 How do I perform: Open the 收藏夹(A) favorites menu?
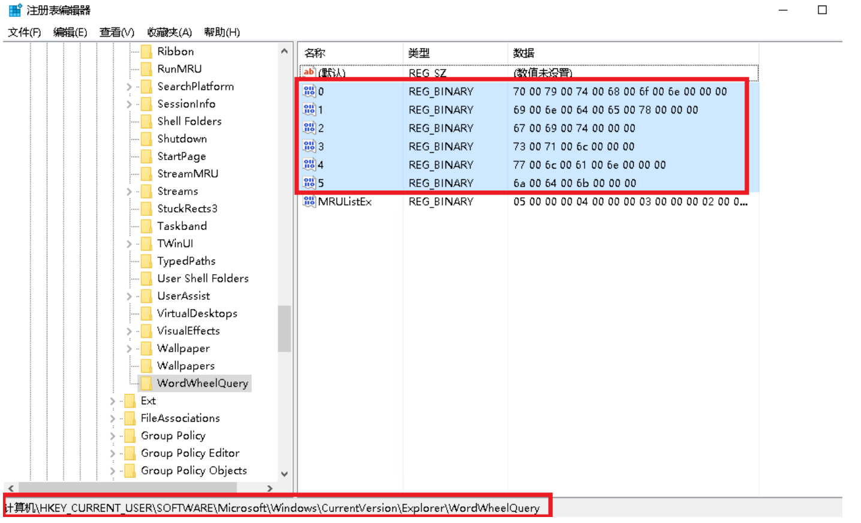[169, 32]
